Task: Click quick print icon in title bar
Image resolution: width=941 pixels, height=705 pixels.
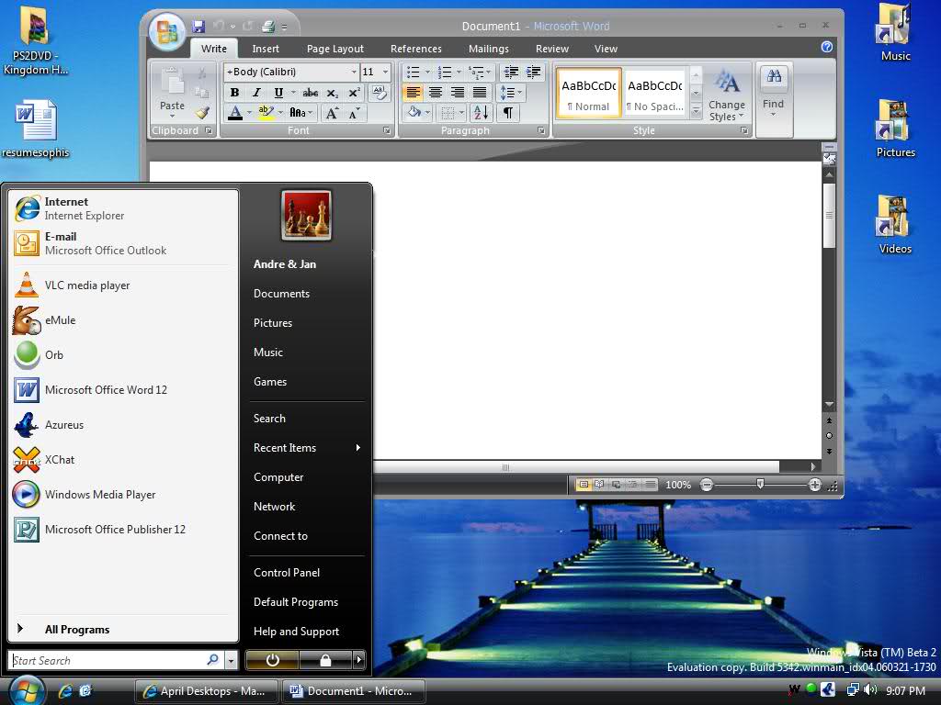Action: pos(268,27)
